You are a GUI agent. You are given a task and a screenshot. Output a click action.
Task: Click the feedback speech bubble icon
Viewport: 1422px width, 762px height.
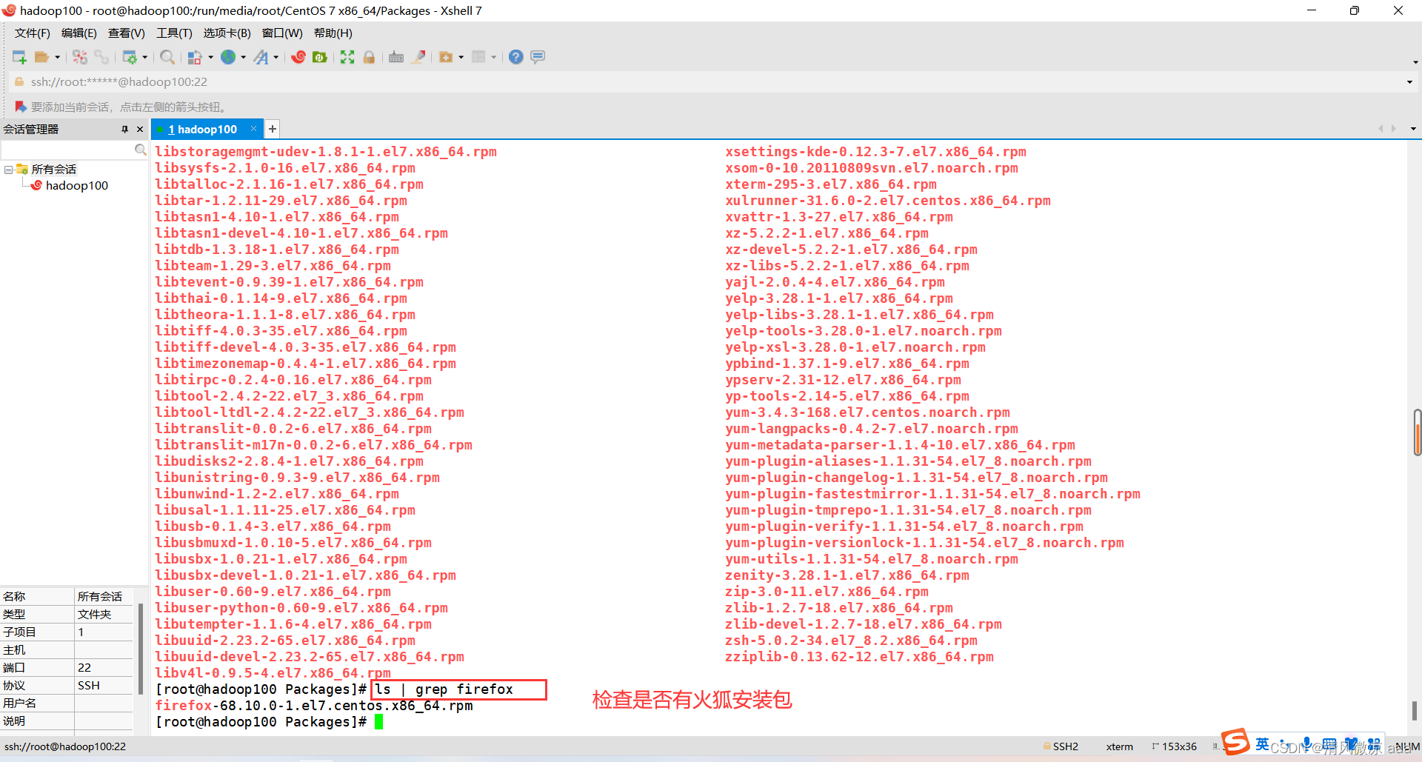point(538,57)
